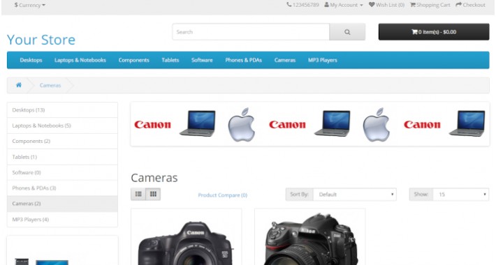
Task: Open the Shopping Cart link text
Action: click(x=433, y=5)
